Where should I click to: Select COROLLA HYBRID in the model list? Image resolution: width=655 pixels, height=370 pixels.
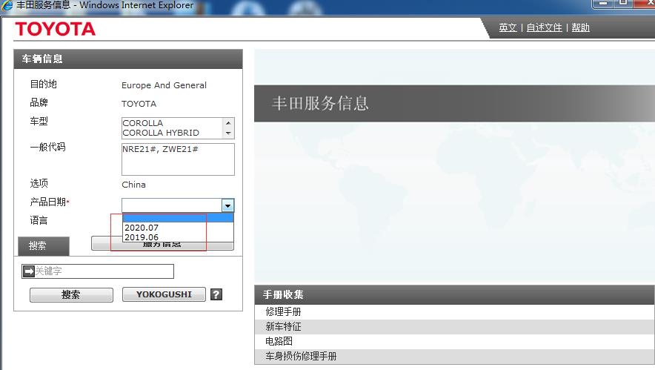(161, 133)
